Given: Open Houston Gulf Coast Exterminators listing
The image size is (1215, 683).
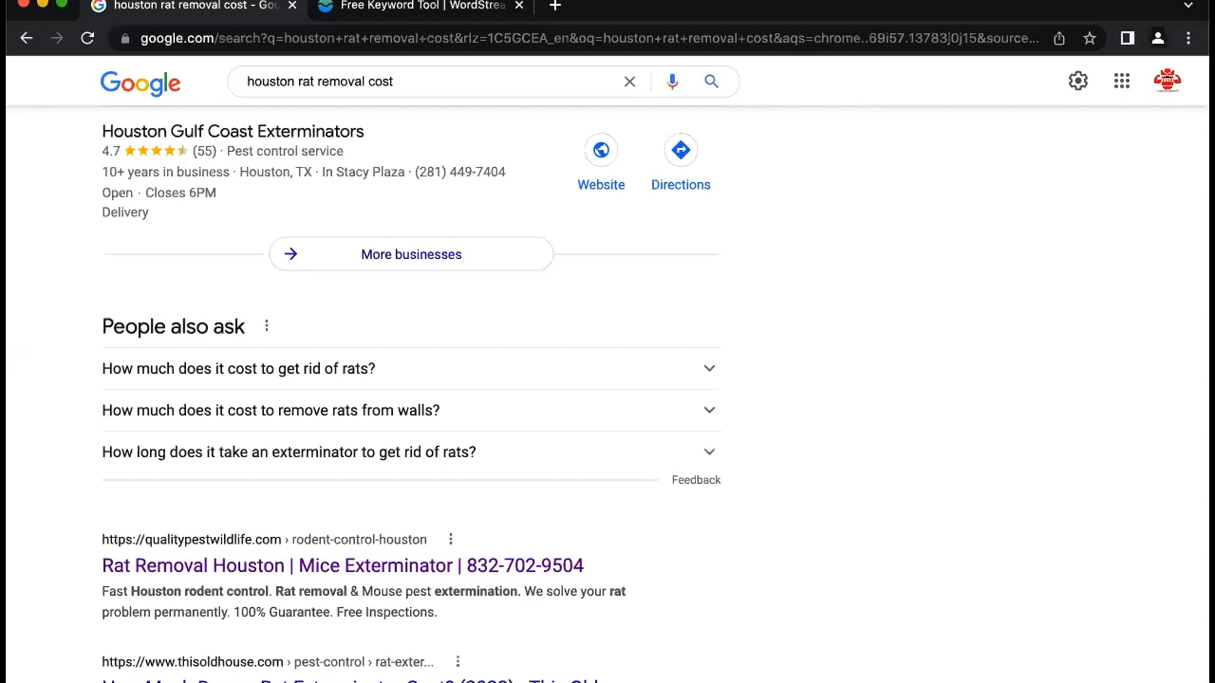Looking at the screenshot, I should click(233, 131).
